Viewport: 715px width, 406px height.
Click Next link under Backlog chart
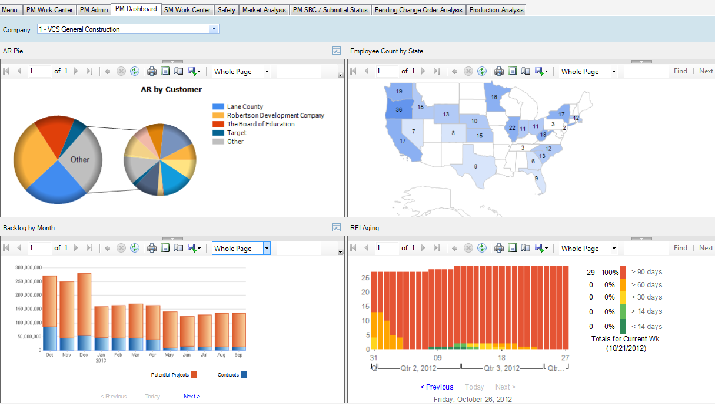(x=191, y=397)
